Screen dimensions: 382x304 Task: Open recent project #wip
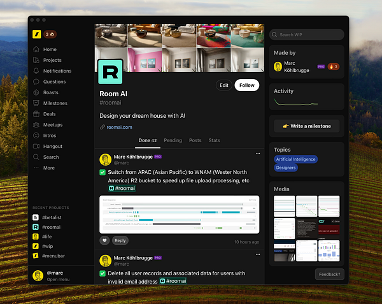(43, 246)
